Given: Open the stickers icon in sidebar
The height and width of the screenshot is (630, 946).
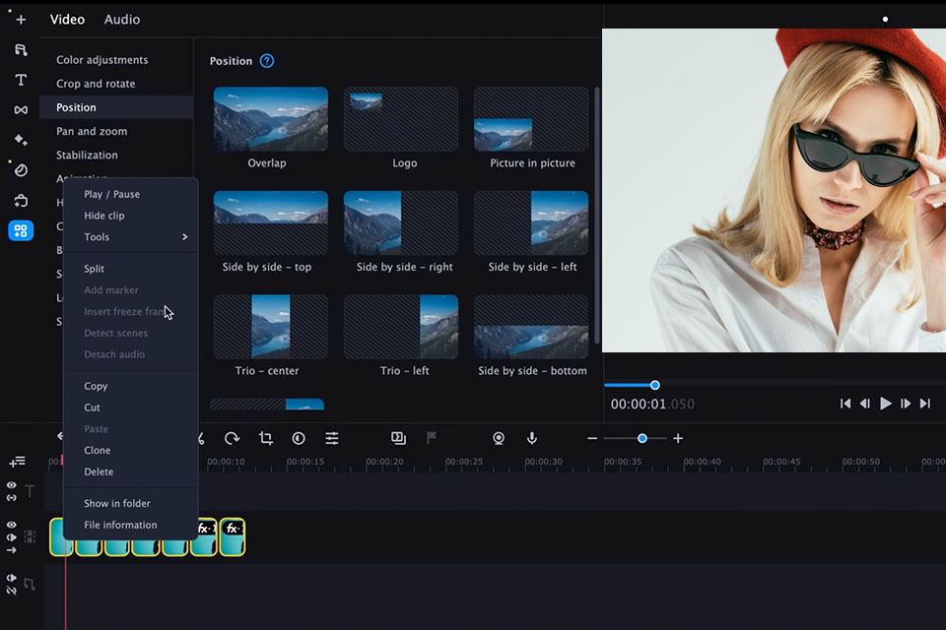Looking at the screenshot, I should [x=21, y=170].
